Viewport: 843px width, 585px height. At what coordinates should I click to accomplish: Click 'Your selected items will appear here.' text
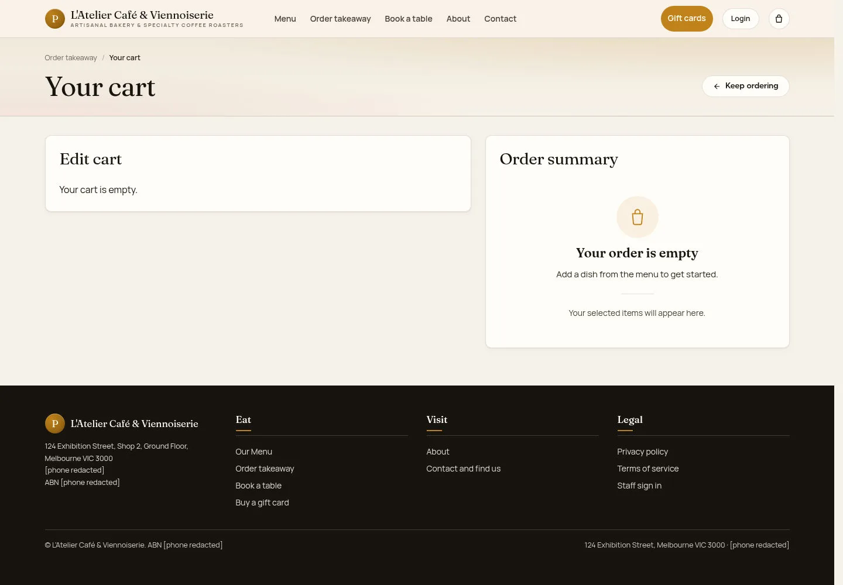637,313
